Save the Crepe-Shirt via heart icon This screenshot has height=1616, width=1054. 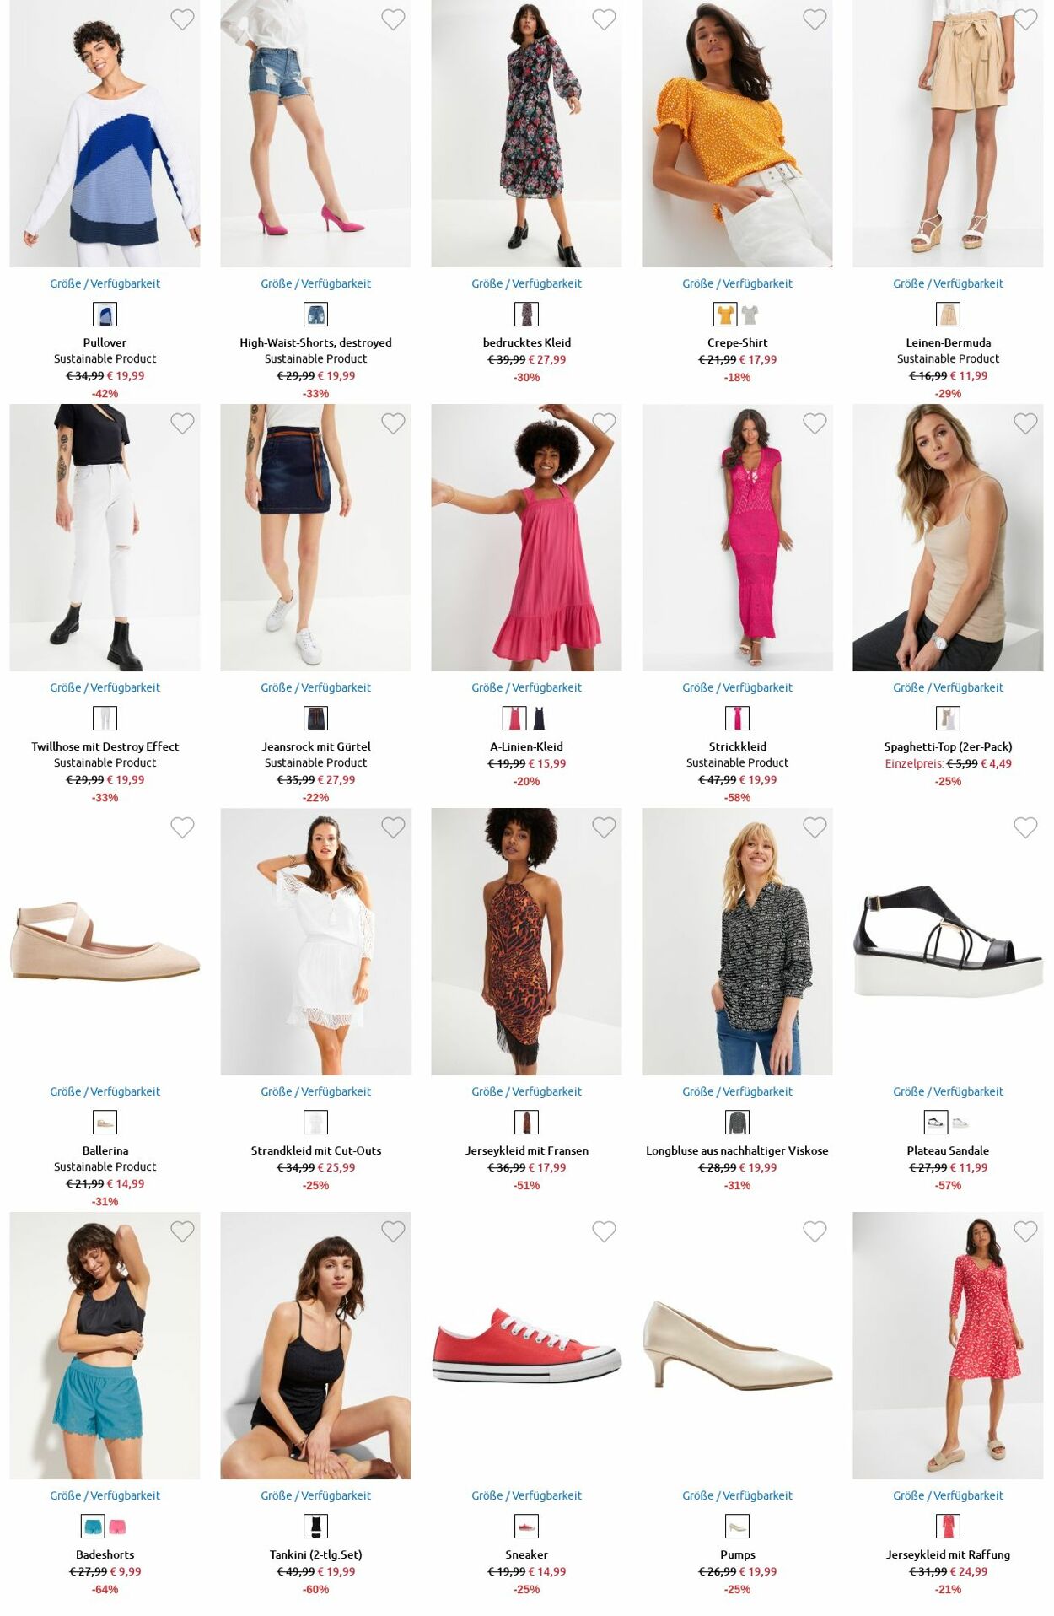coord(815,19)
